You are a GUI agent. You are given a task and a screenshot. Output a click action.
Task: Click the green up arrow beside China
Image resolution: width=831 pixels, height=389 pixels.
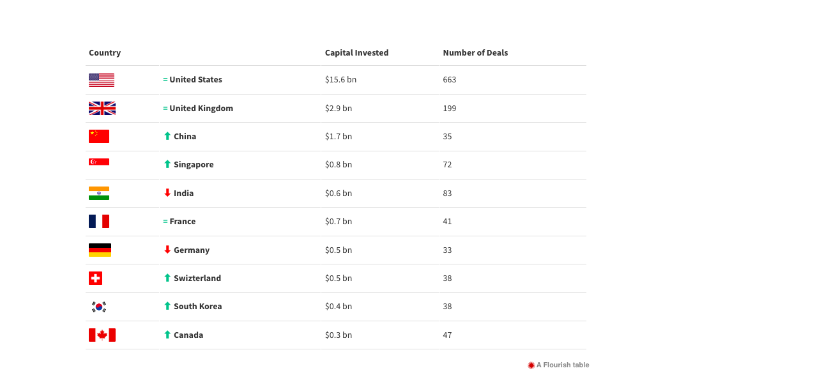pyautogui.click(x=167, y=136)
